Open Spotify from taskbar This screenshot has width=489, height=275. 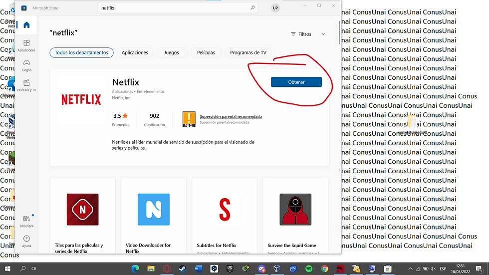tap(309, 269)
